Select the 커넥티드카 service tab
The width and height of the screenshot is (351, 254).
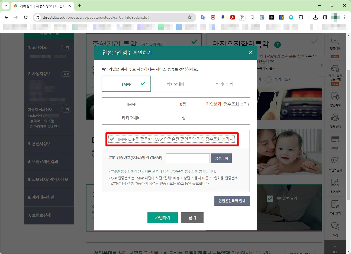[x=224, y=84]
